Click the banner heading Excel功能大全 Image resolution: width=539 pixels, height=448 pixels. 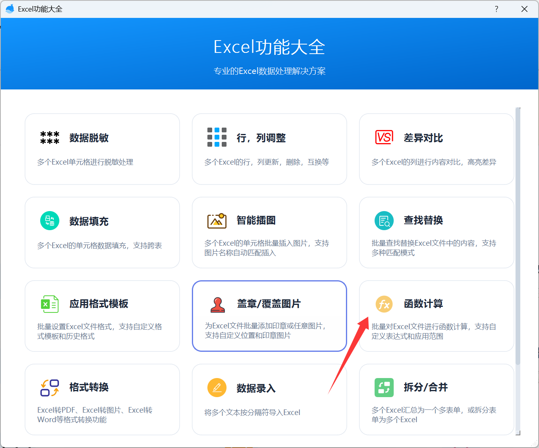[x=269, y=47]
